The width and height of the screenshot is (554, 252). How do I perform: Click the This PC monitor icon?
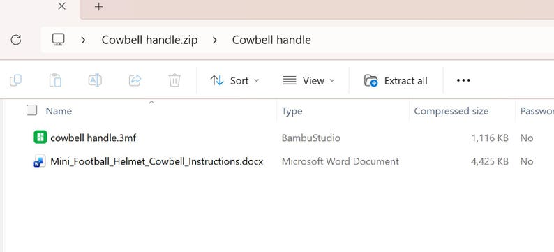[x=59, y=39]
